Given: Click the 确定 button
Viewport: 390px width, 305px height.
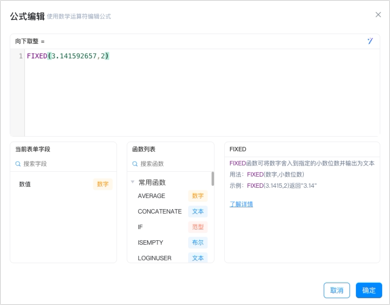Looking at the screenshot, I should (x=369, y=290).
